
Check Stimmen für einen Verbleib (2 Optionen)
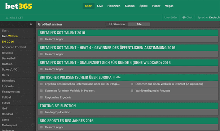[x=132, y=84]
